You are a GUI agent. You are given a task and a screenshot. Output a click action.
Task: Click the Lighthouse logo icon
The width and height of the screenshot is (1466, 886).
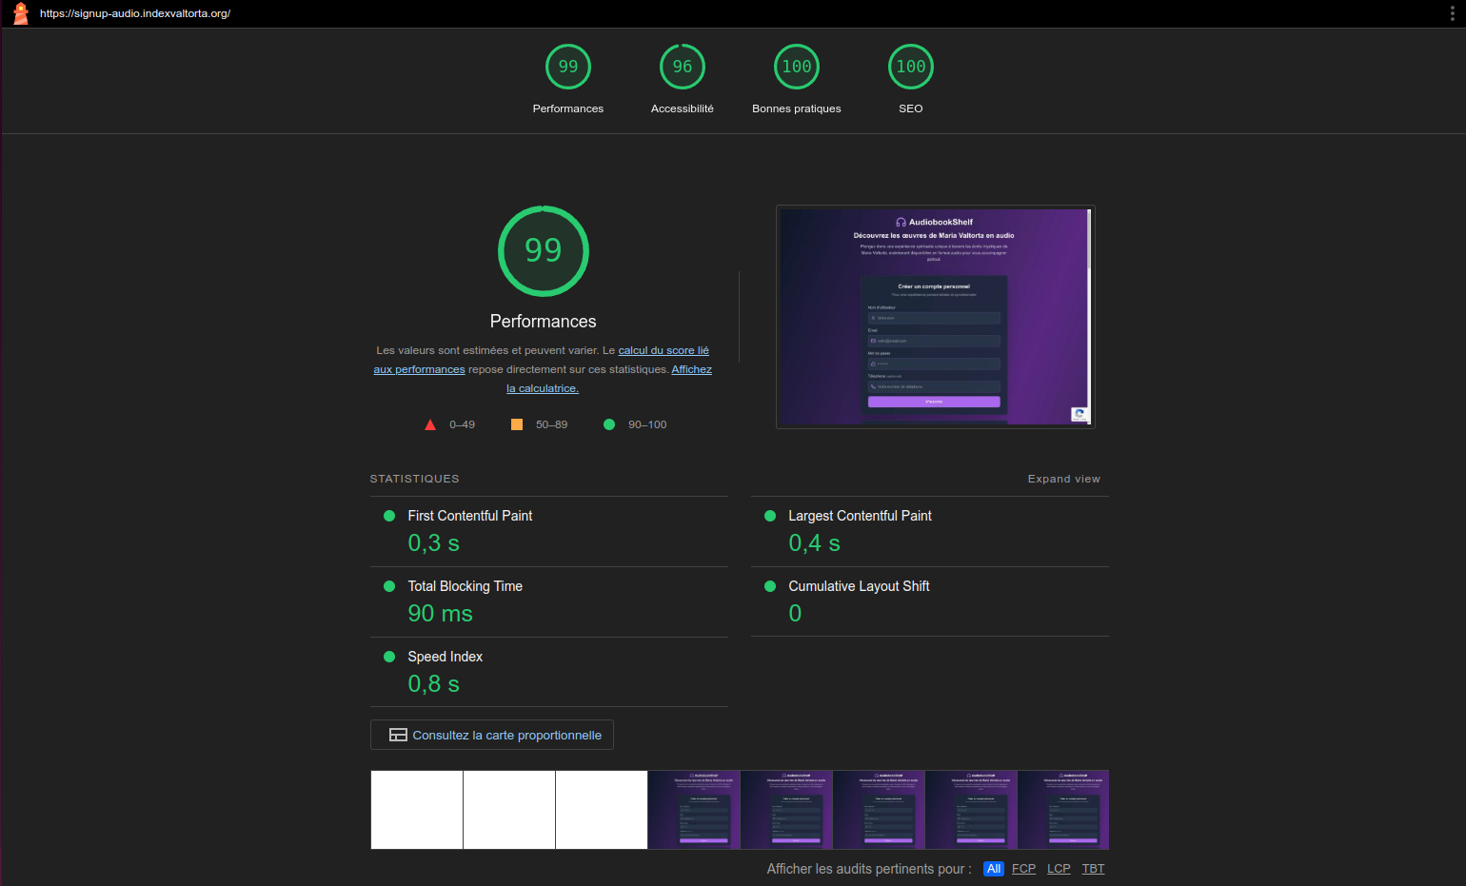[20, 13]
